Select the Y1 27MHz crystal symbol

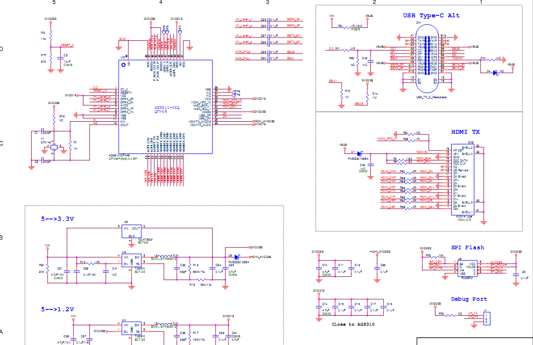click(55, 147)
